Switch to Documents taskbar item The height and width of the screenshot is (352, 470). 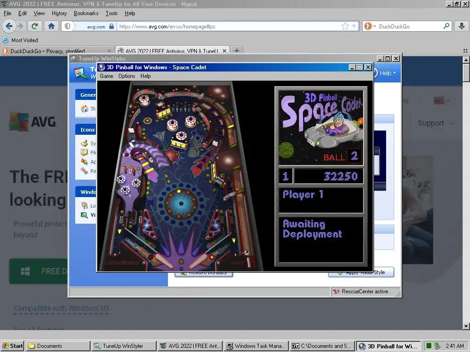coord(58,346)
